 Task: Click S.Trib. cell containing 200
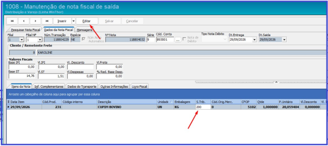203,107
